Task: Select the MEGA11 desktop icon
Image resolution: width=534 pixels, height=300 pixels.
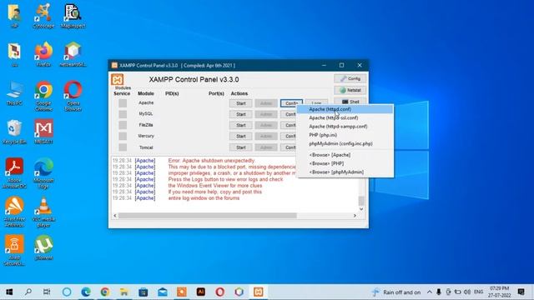Action: tap(43, 132)
